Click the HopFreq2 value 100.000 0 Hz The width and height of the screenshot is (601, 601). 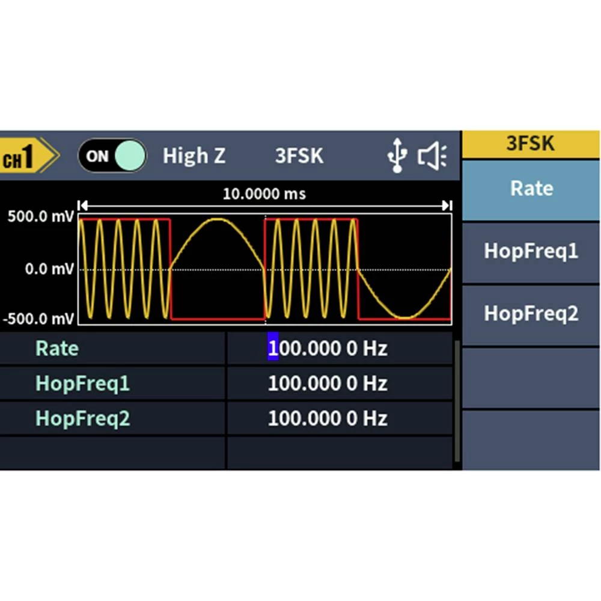pos(328,418)
